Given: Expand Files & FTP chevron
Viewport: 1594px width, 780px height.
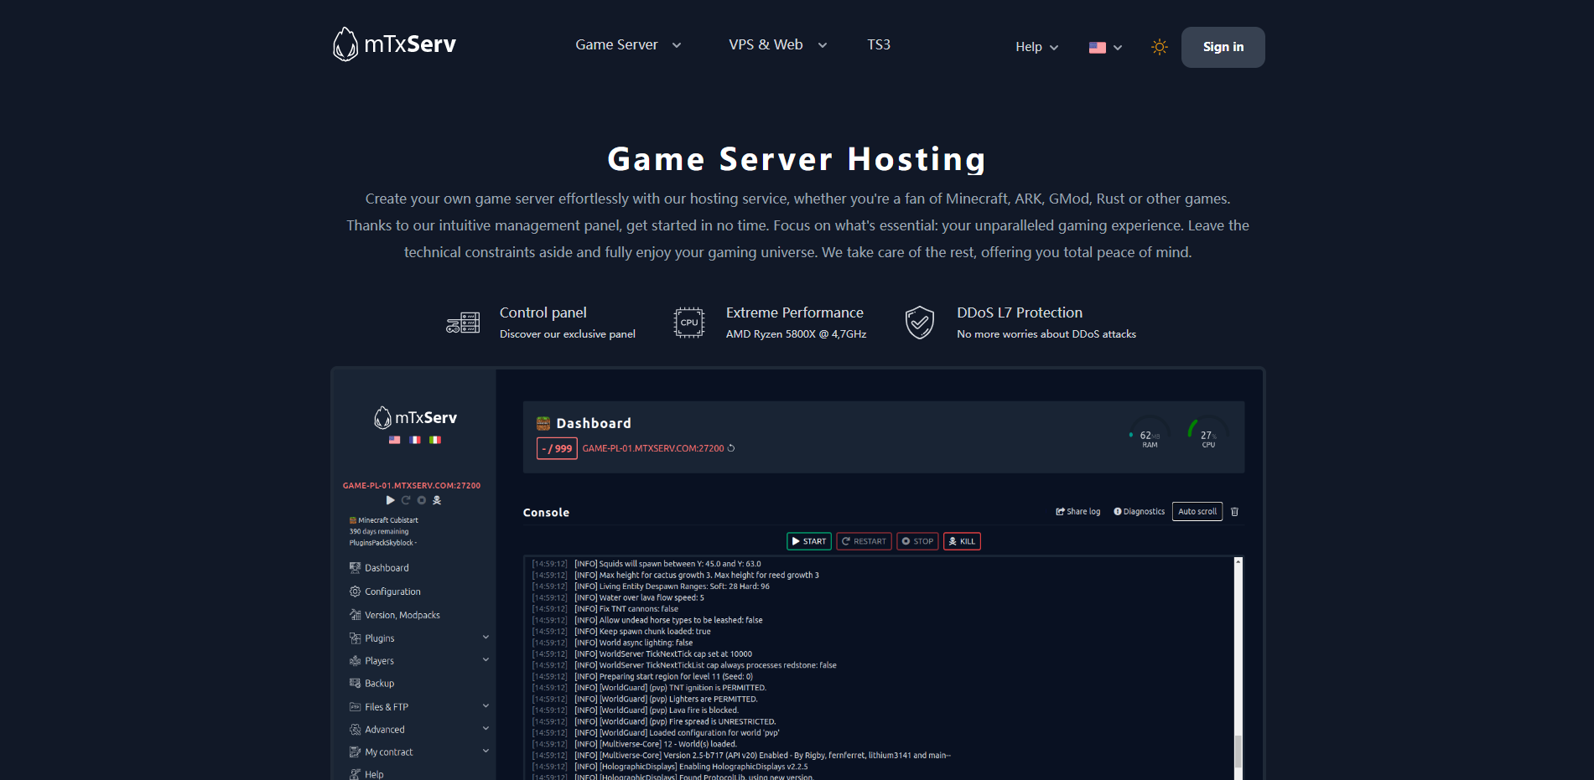Looking at the screenshot, I should click(485, 706).
